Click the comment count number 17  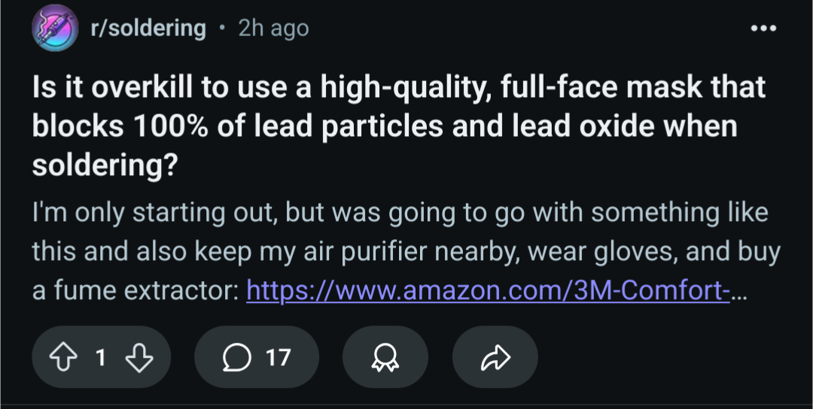(278, 357)
